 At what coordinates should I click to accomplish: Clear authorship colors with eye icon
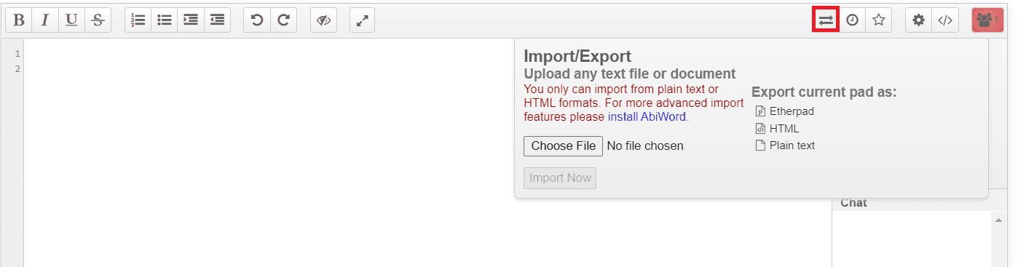pyautogui.click(x=323, y=20)
